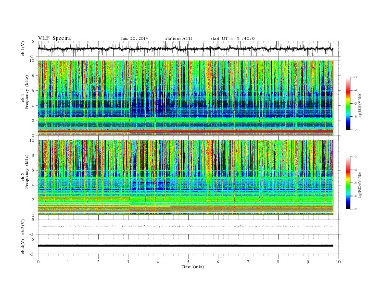Click the time axis tick label '0'
The width and height of the screenshot is (381, 294).
pyautogui.click(x=38, y=262)
